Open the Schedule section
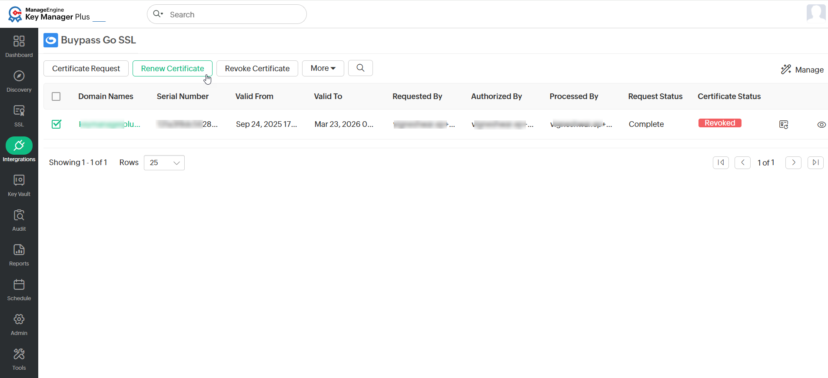 click(x=19, y=289)
